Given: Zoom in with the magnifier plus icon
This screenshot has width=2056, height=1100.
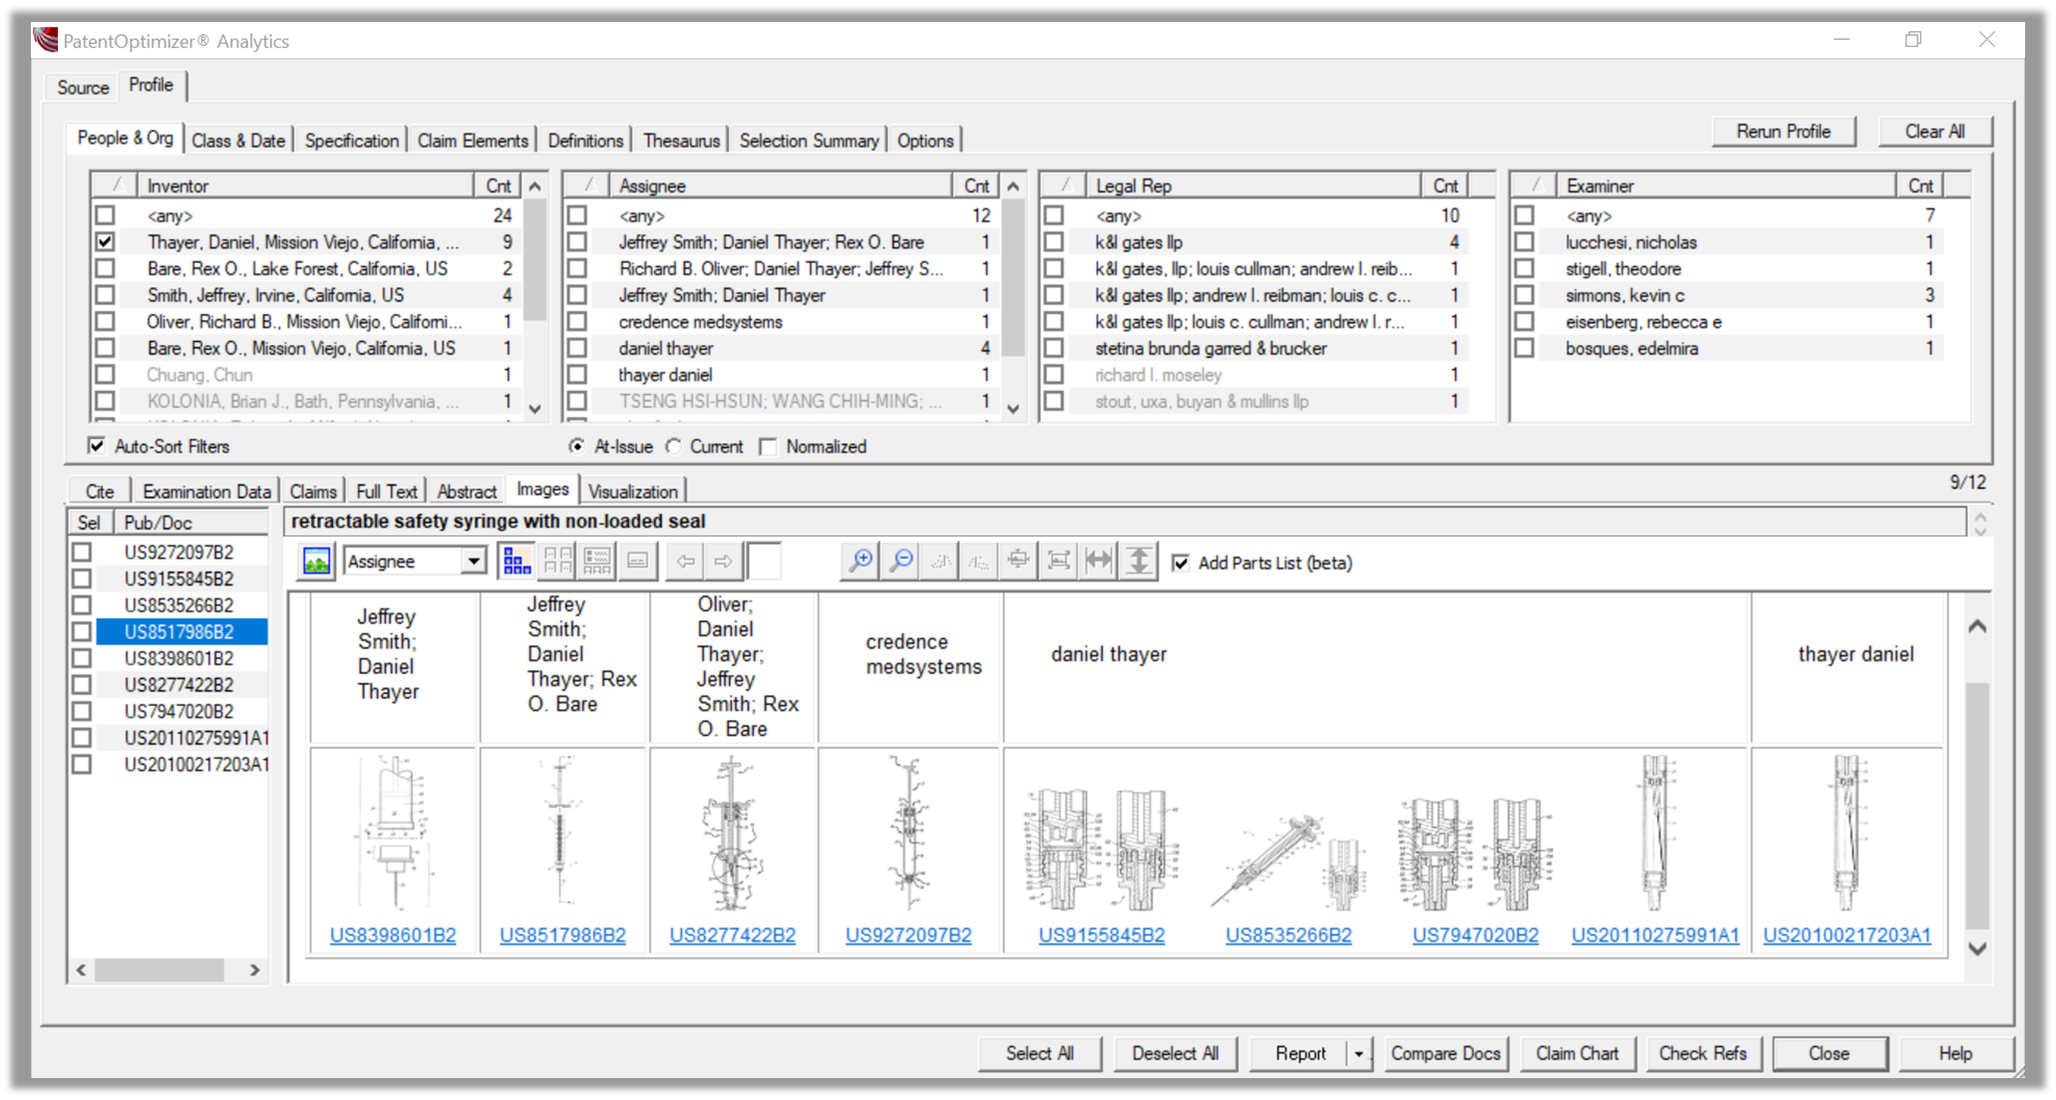Looking at the screenshot, I should tap(860, 561).
